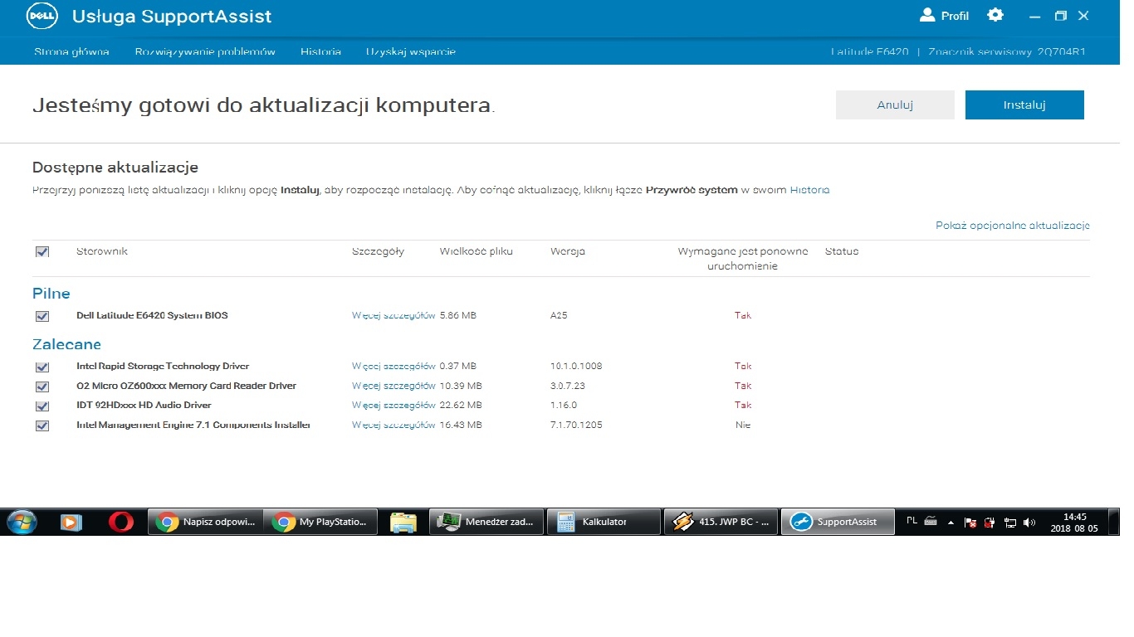Click the Sterownik column header
Screen dimensions: 1134x637
[102, 251]
